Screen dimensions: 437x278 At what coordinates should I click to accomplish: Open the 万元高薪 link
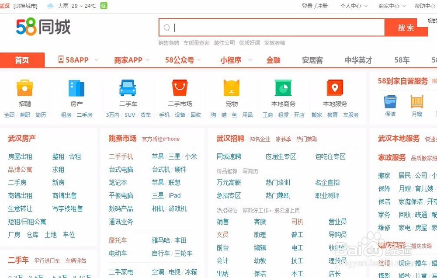click(x=229, y=183)
